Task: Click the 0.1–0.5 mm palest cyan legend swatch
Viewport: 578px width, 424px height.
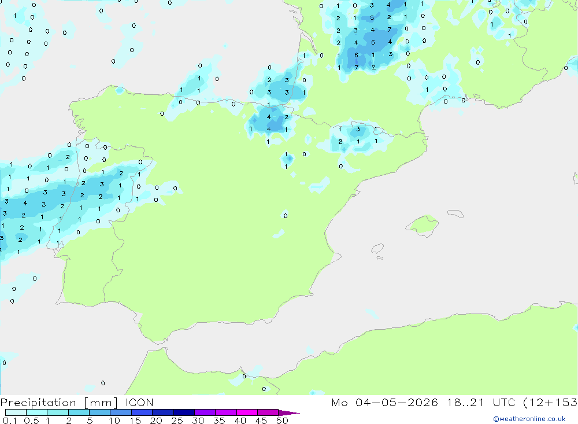Action: 16,412
